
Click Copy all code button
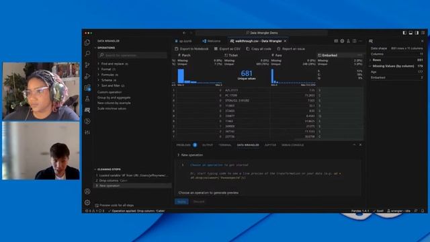click(259, 49)
